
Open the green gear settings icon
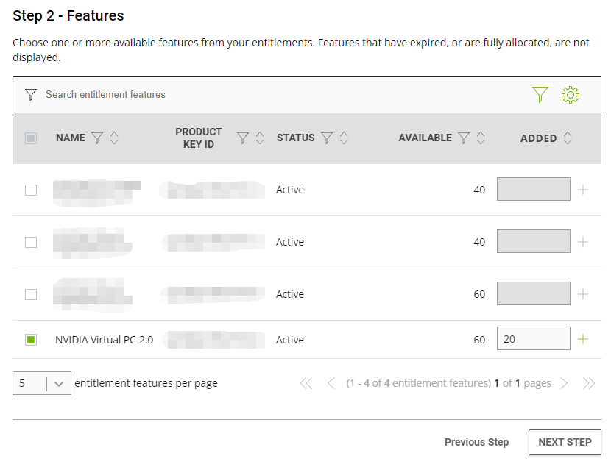(x=571, y=95)
